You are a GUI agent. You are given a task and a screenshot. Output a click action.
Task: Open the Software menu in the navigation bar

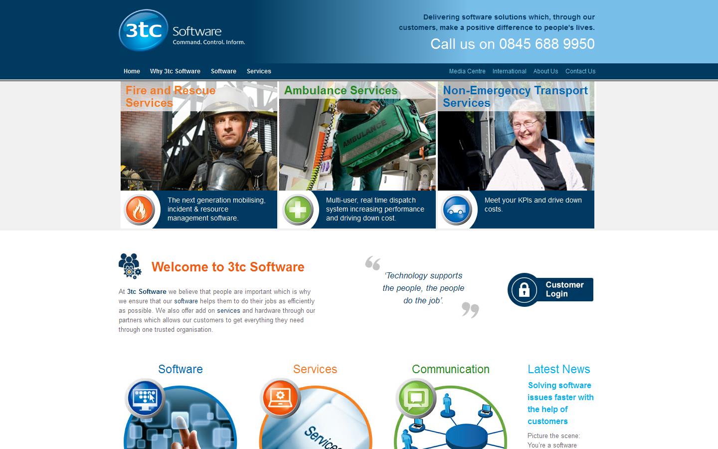point(223,71)
